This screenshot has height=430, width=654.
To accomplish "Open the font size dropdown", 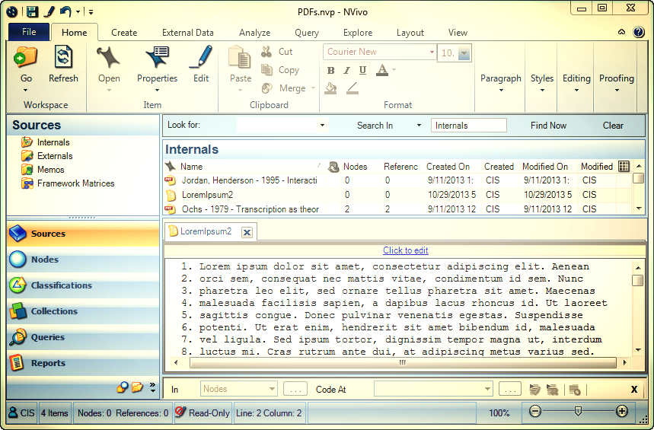I will click(464, 53).
